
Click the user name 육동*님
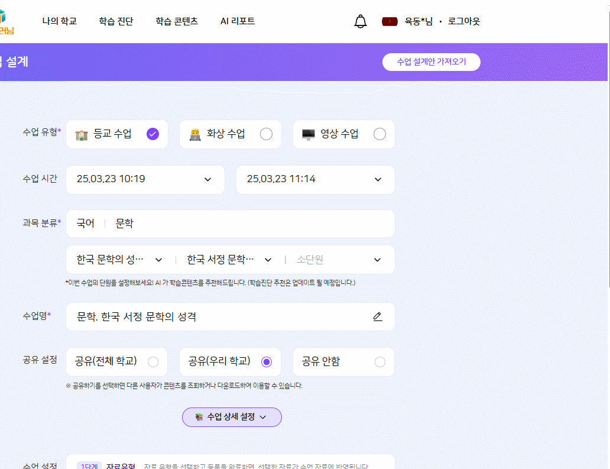pos(418,21)
